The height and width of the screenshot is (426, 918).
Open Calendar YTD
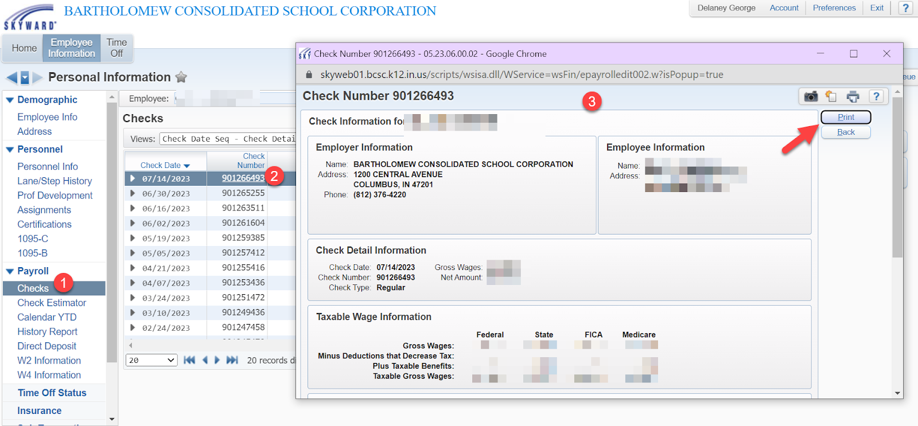pos(46,317)
